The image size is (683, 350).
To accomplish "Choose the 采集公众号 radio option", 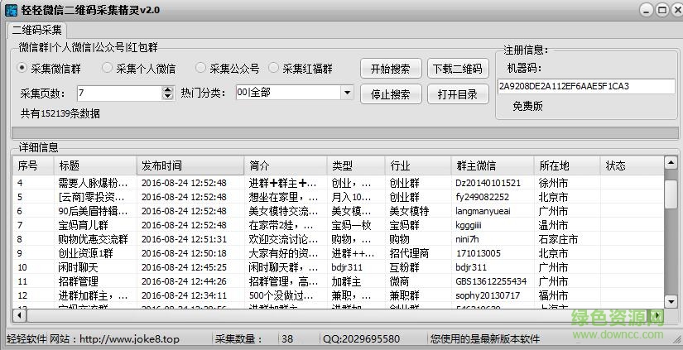I will pyautogui.click(x=200, y=69).
